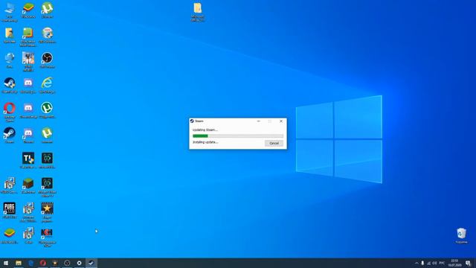476x268 pixels.
Task: Open the network tray icon
Action: 428,263
